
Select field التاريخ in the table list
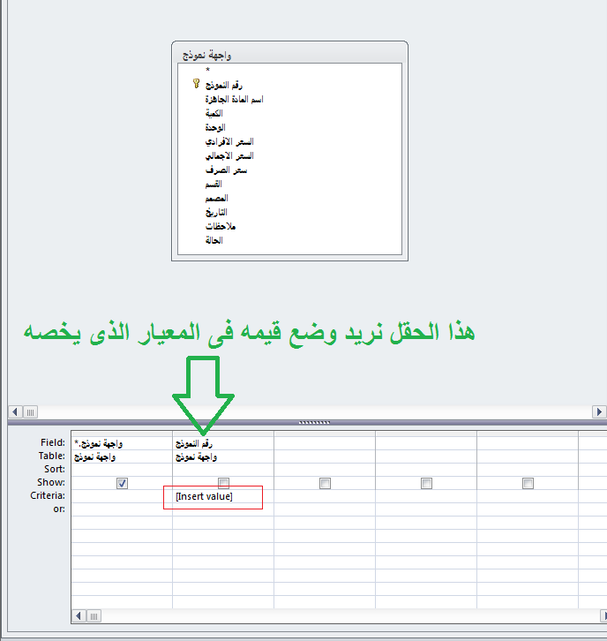point(216,213)
